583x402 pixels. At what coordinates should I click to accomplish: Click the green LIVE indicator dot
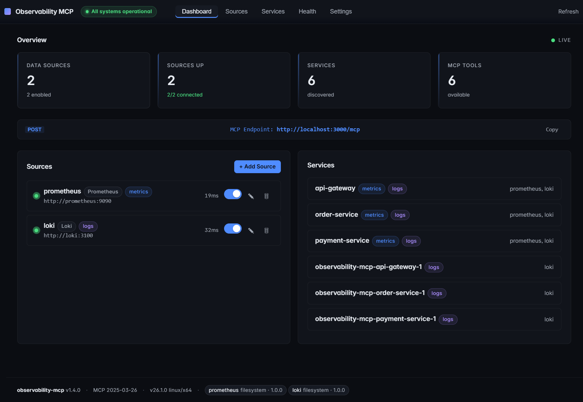553,40
